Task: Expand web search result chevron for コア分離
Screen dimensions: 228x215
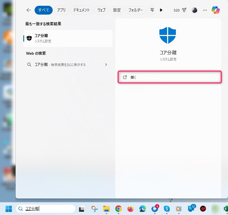Action: pos(106,65)
